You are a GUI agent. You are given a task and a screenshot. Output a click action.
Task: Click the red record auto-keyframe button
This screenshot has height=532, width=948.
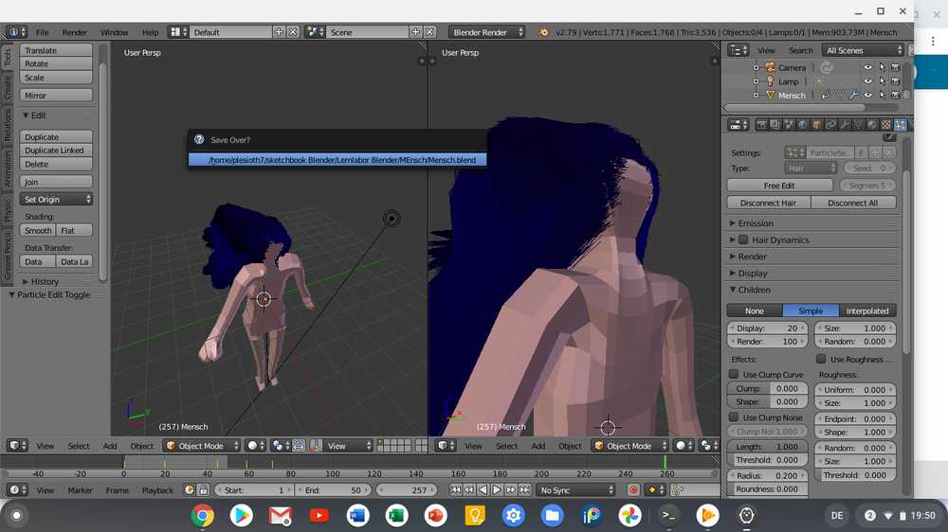(x=633, y=490)
